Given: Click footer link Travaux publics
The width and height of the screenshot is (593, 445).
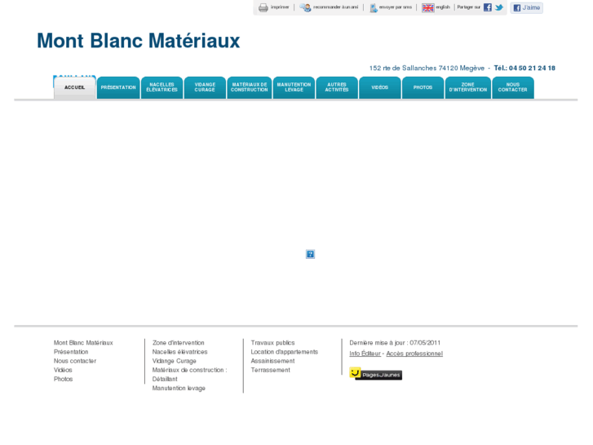Looking at the screenshot, I should tap(272, 343).
